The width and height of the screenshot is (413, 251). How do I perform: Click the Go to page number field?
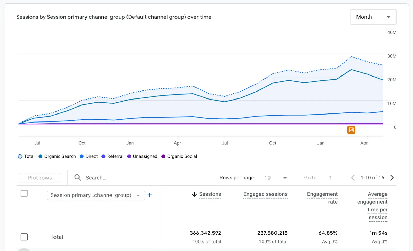[330, 178]
